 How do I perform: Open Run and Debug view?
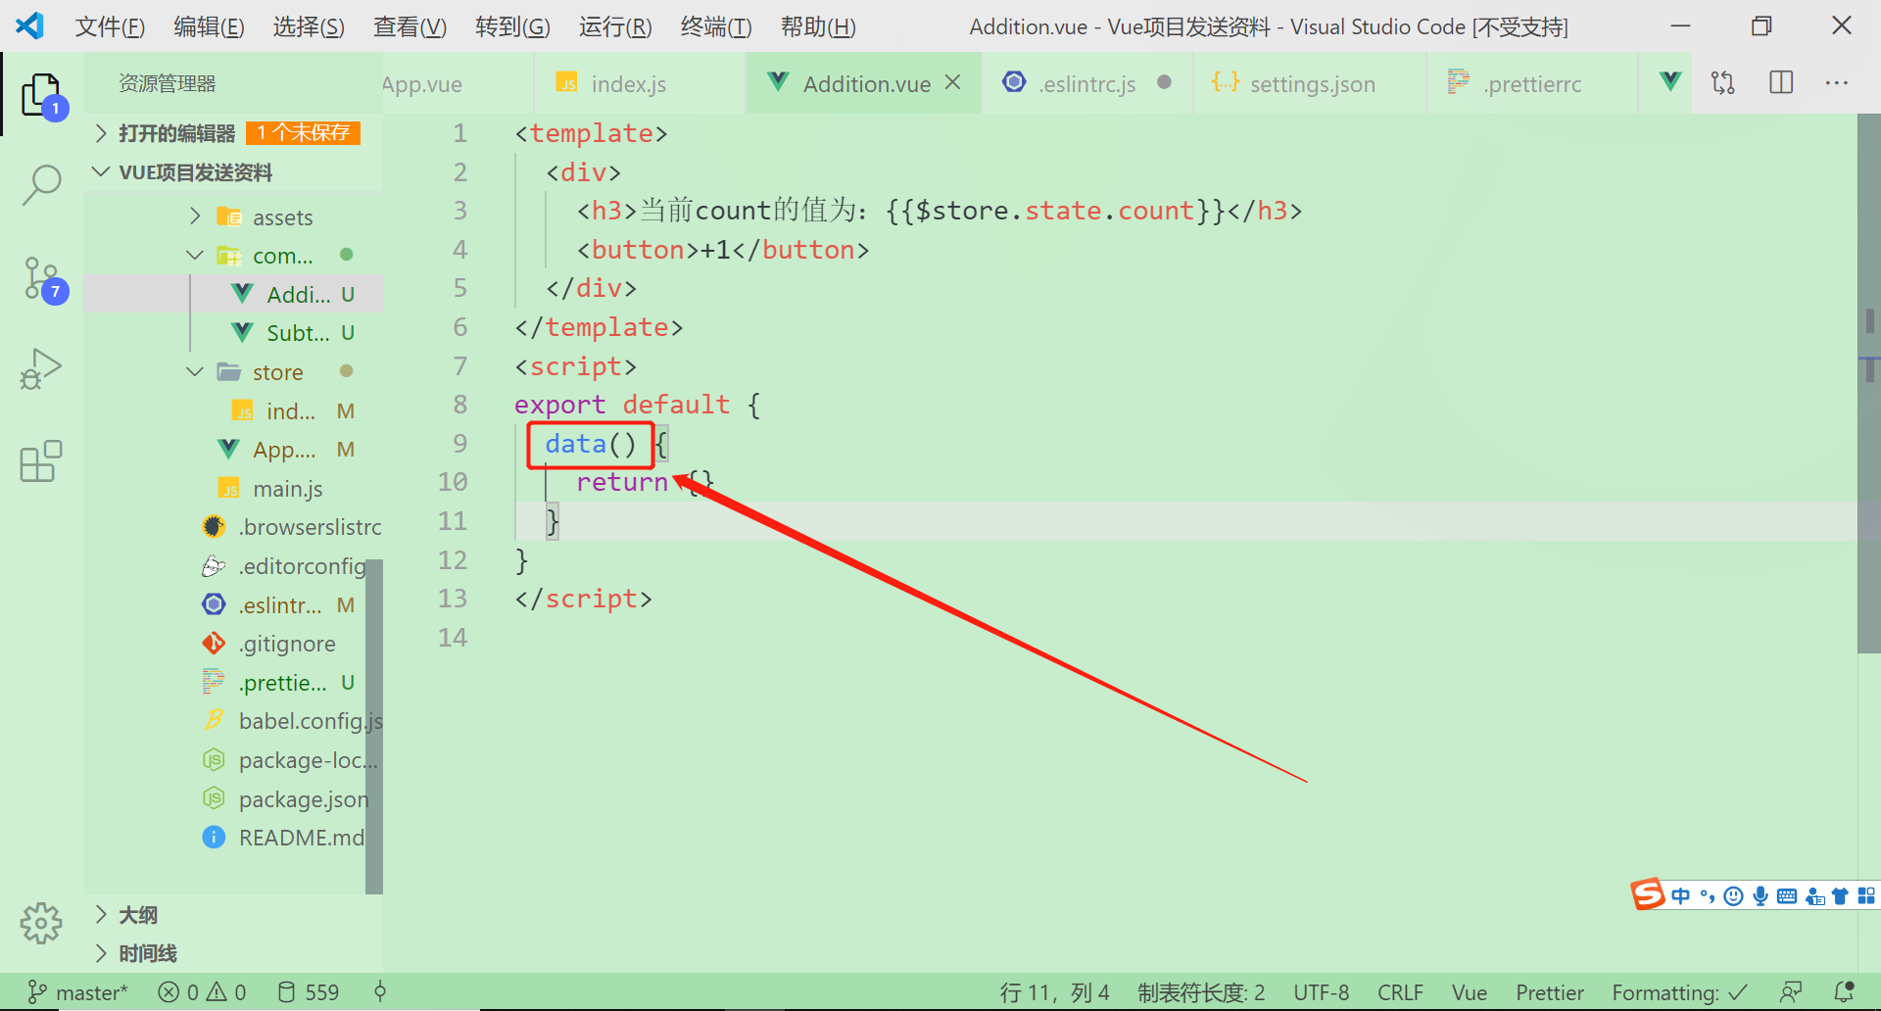point(42,368)
